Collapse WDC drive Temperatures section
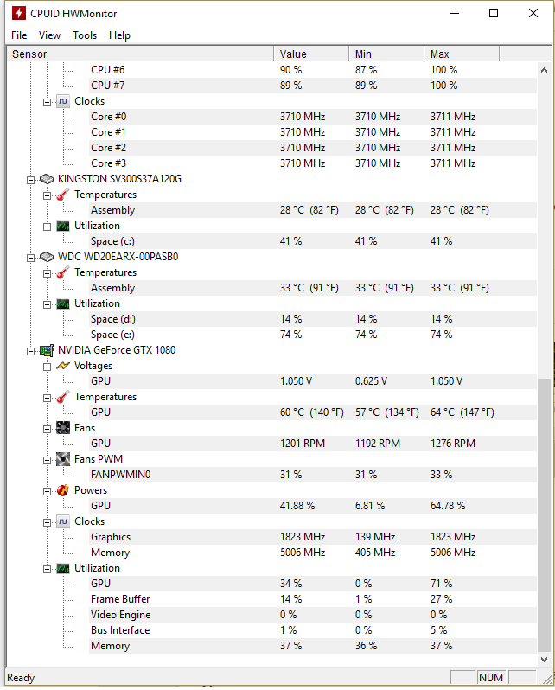 47,274
